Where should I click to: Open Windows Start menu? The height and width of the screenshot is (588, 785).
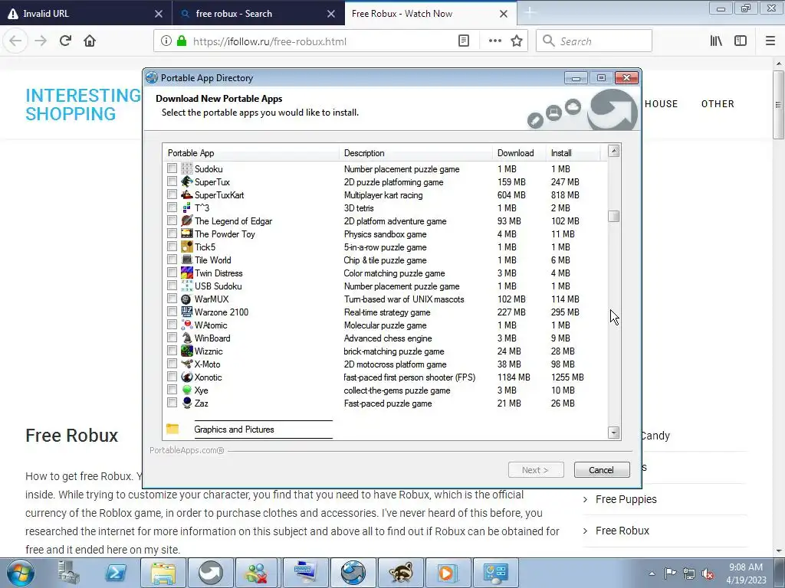point(21,573)
